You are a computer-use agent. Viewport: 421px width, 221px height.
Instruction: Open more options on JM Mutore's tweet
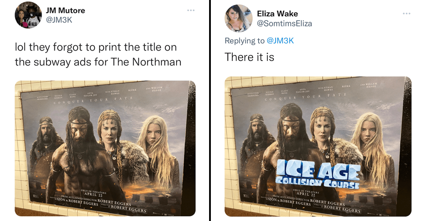click(x=191, y=10)
